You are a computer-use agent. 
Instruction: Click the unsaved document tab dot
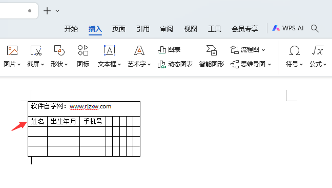tap(30, 11)
